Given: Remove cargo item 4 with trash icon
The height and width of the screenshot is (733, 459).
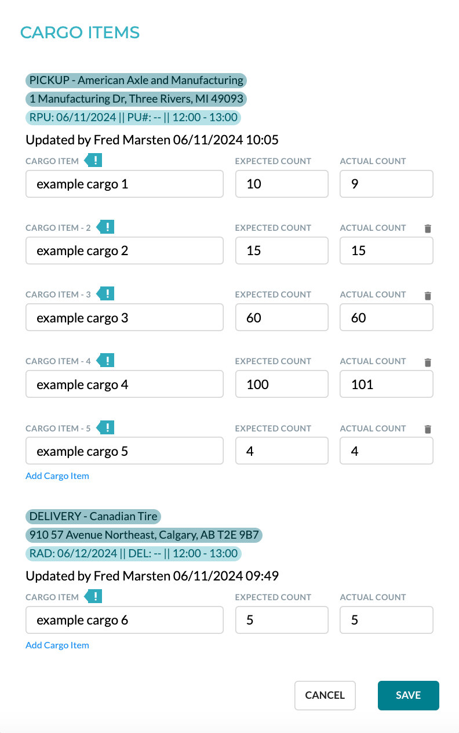Looking at the screenshot, I should pos(428,362).
